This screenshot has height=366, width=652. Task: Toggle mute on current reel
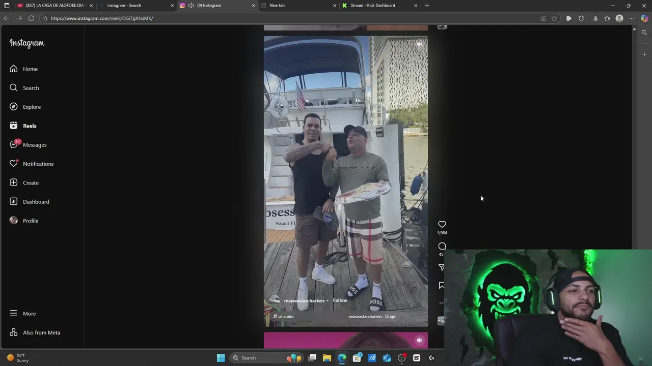tap(419, 44)
